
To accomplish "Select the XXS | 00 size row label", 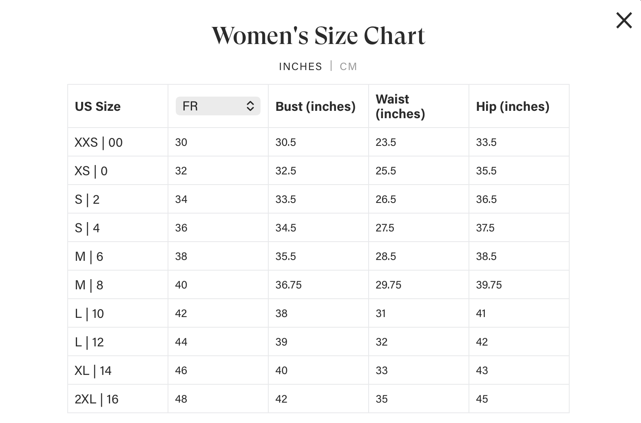I will point(99,142).
